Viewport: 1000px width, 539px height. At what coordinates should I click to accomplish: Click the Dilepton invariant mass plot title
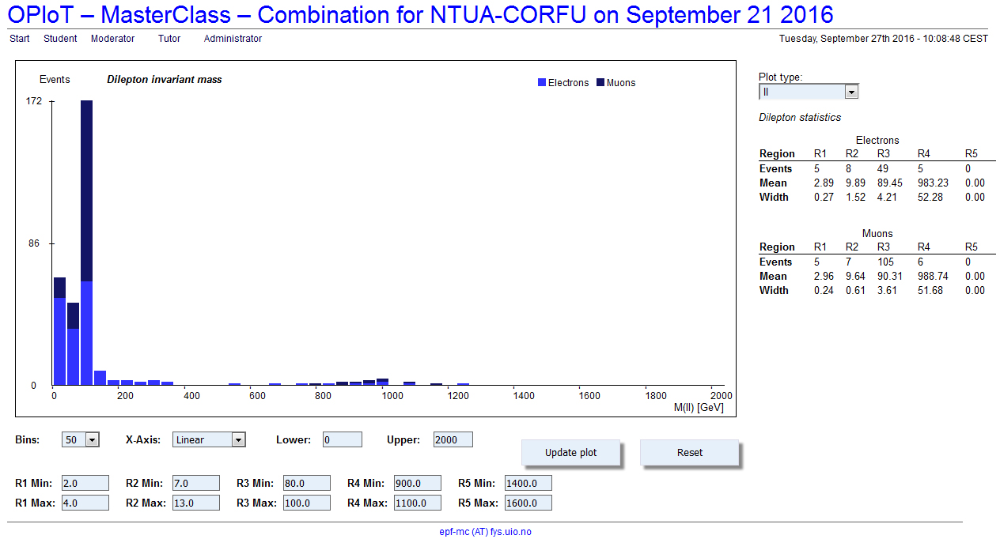click(x=165, y=80)
